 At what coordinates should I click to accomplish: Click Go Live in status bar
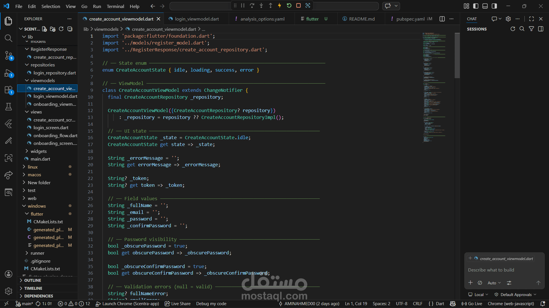tap(472, 304)
